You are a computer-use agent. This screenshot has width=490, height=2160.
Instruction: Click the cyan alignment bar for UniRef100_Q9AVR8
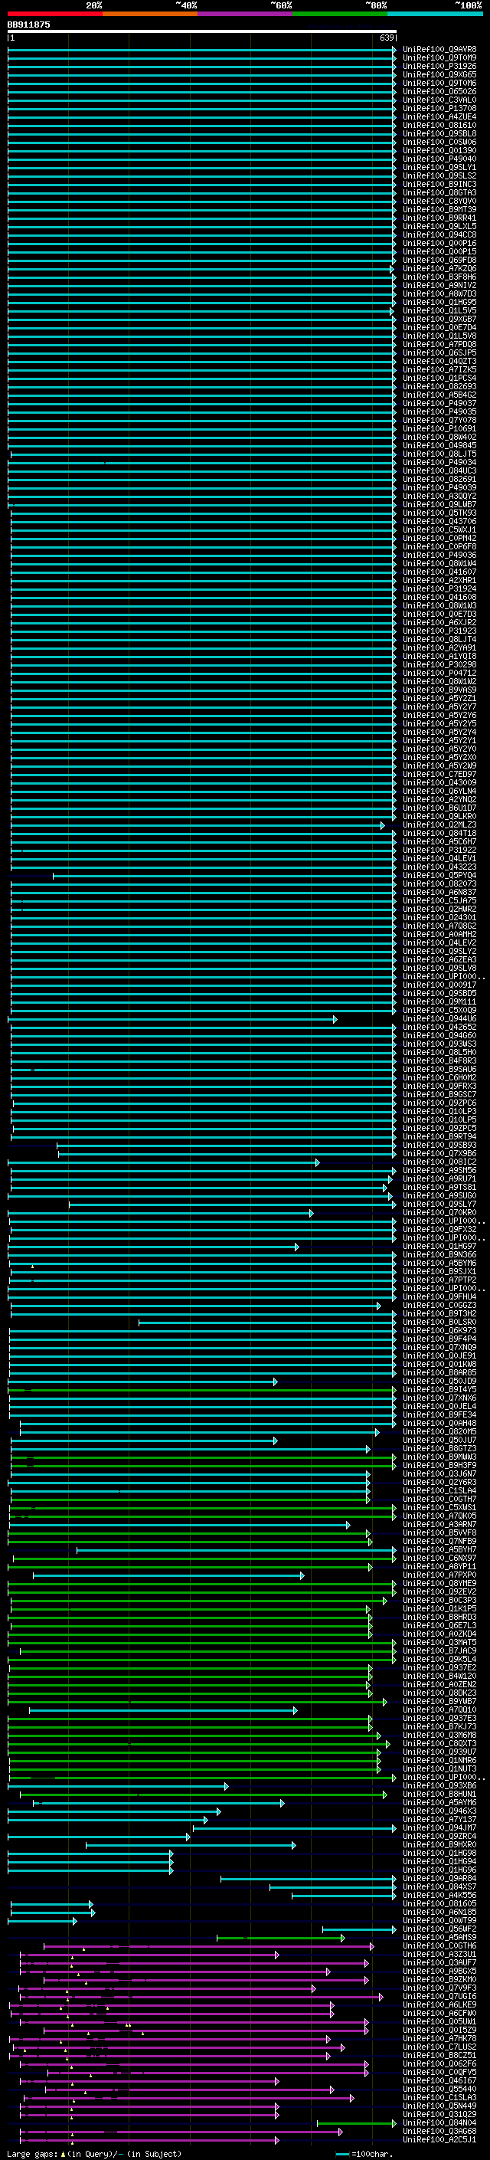(202, 50)
